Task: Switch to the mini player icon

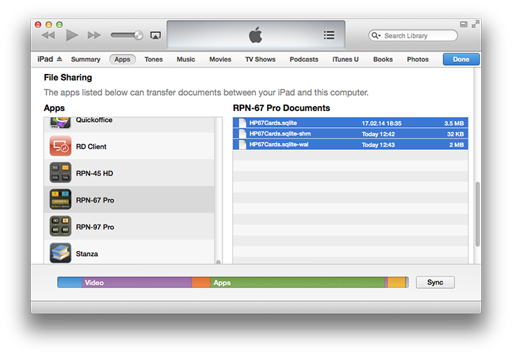Action: point(463,25)
